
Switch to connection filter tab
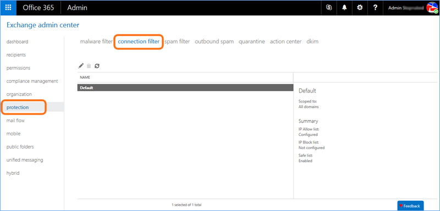pyautogui.click(x=139, y=42)
